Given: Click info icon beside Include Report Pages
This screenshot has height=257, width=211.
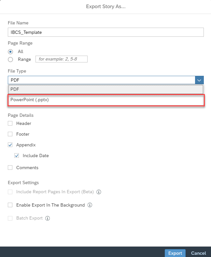Looking at the screenshot, I should [x=99, y=192].
